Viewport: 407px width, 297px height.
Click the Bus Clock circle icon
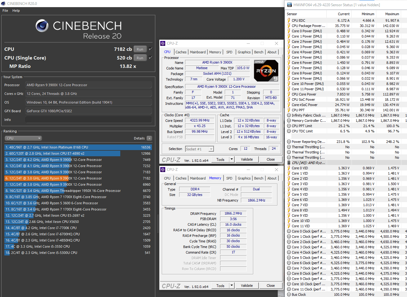(289, 295)
